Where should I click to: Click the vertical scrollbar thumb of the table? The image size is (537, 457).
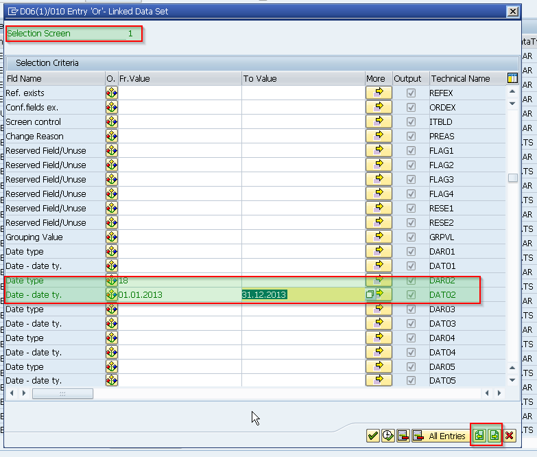point(513,178)
